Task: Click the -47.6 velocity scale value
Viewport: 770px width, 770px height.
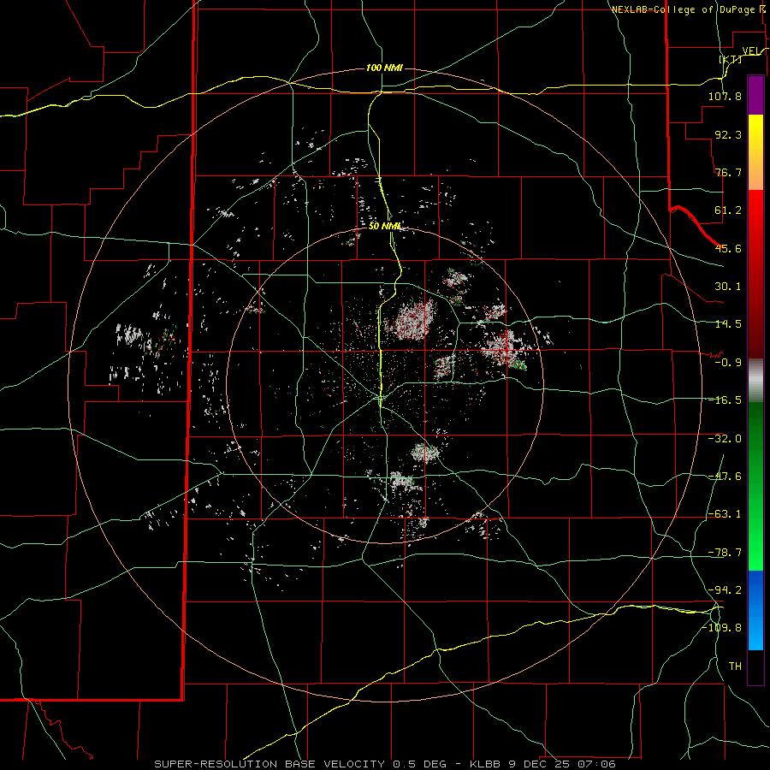Action: click(x=725, y=477)
